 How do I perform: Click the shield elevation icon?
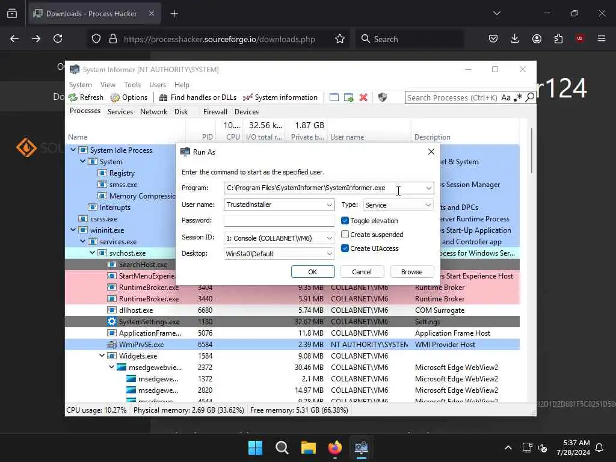coord(382,97)
